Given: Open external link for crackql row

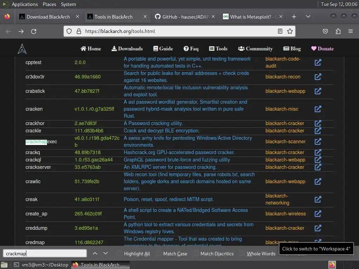Looking at the screenshot, I should [x=318, y=160].
